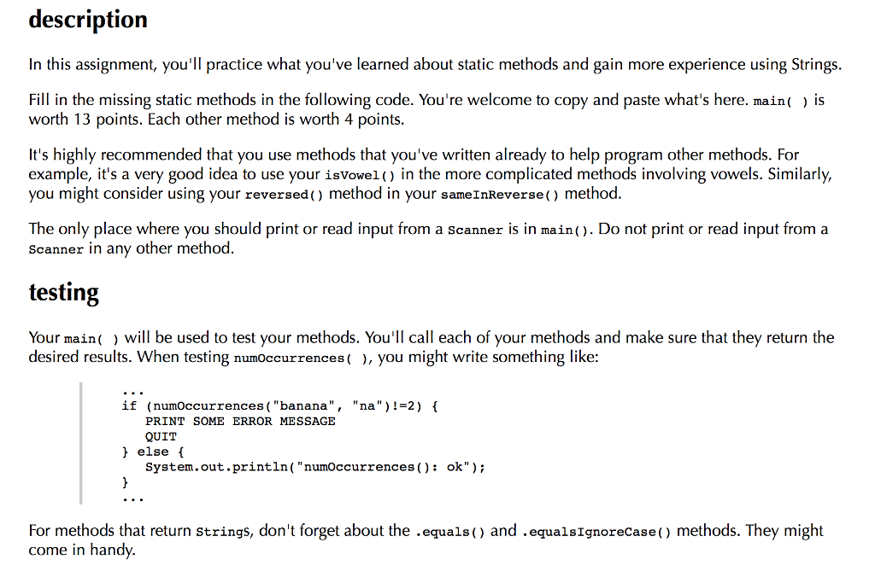This screenshot has height=583, width=875.
Task: Click the vertical bar left of the code block
Action: (x=81, y=444)
